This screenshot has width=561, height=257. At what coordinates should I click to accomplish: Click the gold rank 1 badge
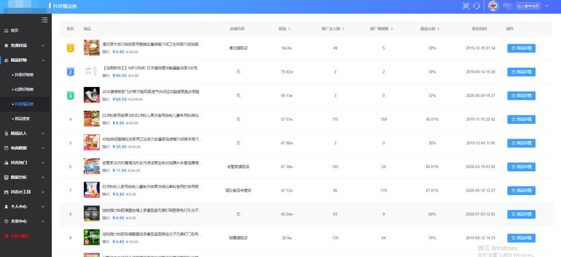pos(70,48)
